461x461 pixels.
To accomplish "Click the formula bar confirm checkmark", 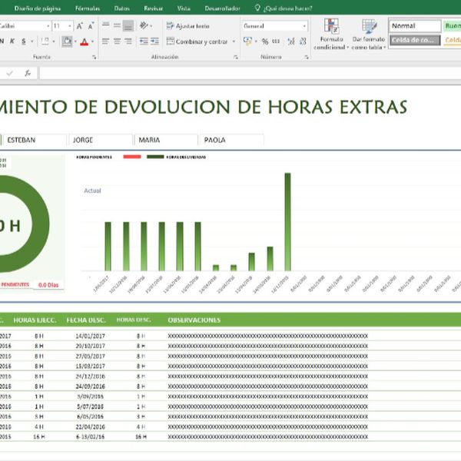I will pyautogui.click(x=10, y=73).
